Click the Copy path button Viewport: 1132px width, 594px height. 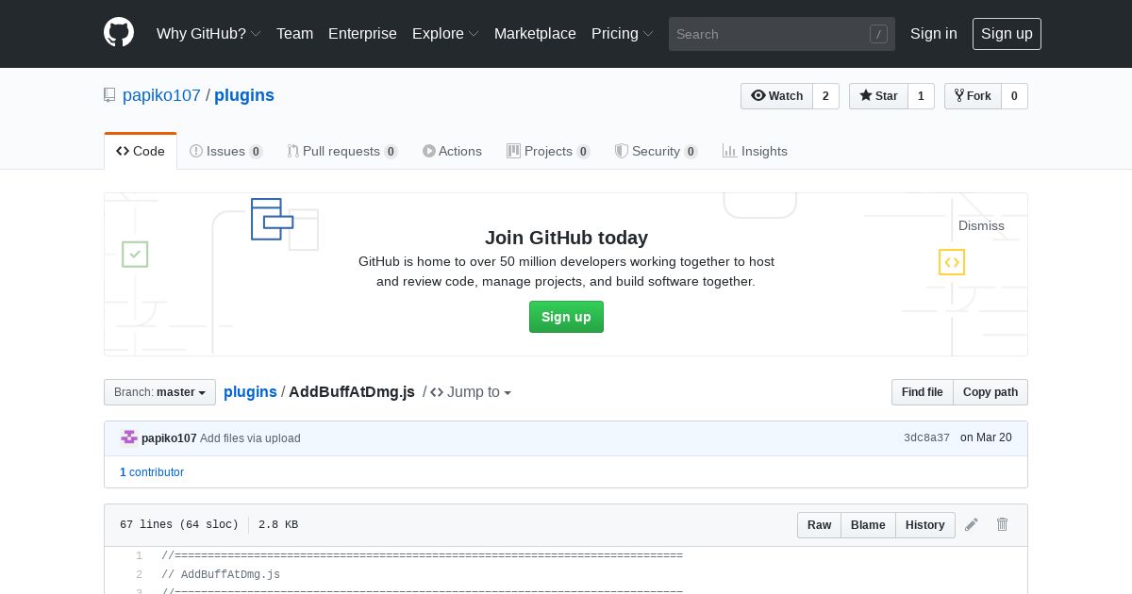[990, 392]
